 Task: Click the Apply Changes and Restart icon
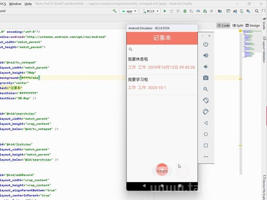171,11
